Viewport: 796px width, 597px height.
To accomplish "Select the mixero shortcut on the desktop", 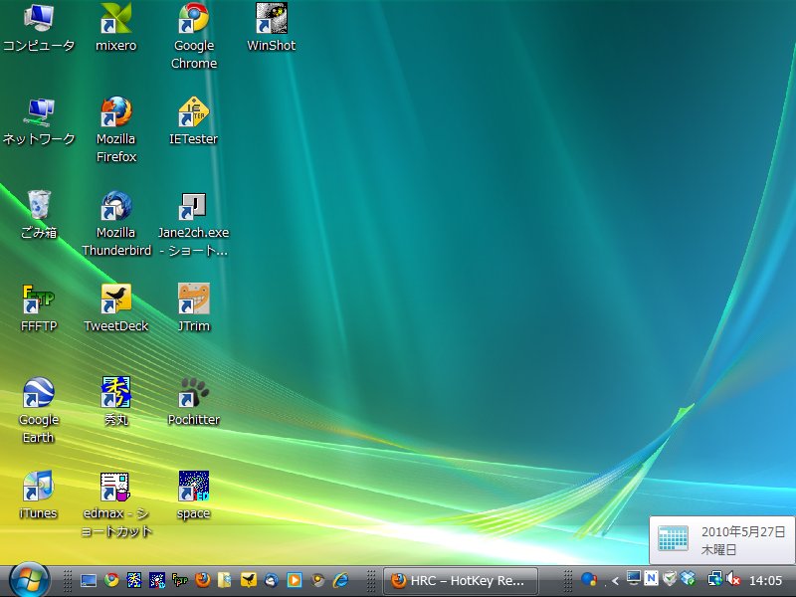I will click(116, 28).
